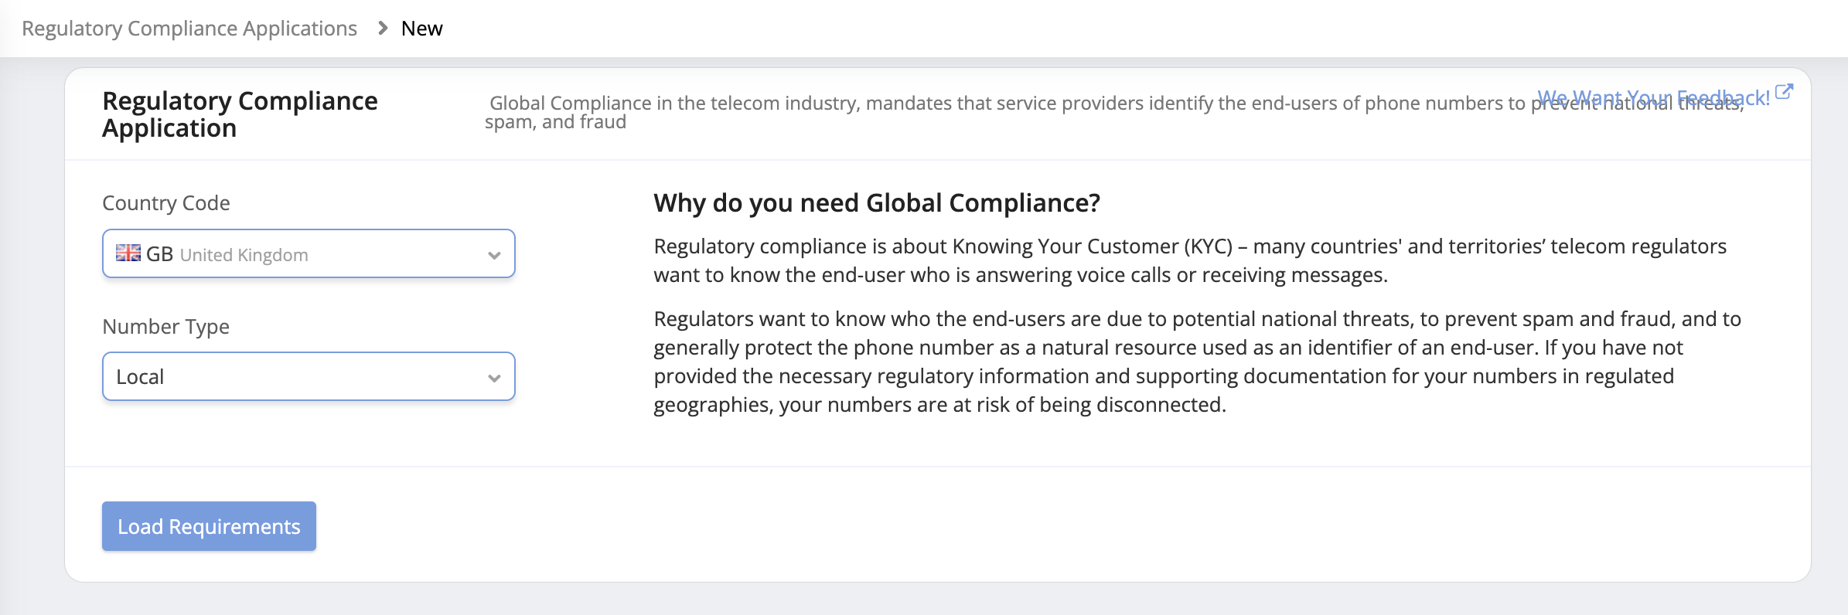Click the GB code text in country selector
Viewport: 1848px width, 615px height.
(x=159, y=254)
